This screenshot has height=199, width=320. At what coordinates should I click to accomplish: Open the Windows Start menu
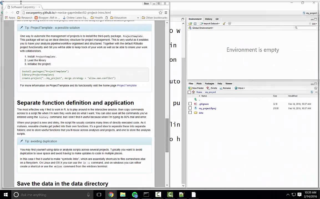[6, 195]
